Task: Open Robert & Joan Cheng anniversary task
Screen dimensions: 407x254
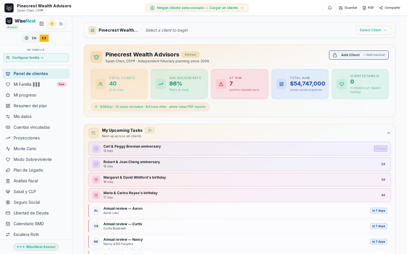Action: 240,164
